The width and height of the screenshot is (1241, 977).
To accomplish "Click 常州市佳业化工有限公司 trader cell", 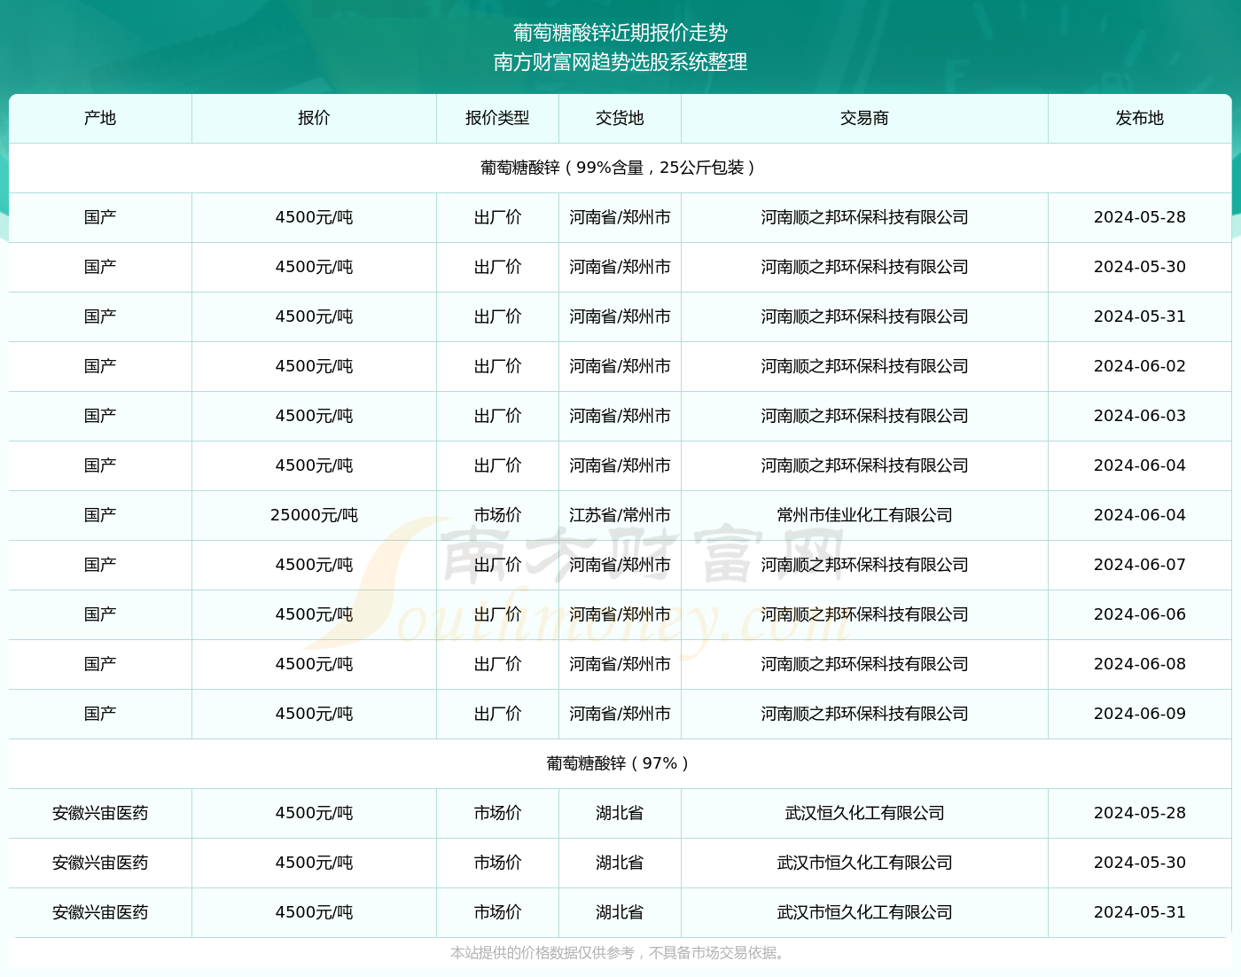I will pyautogui.click(x=864, y=515).
